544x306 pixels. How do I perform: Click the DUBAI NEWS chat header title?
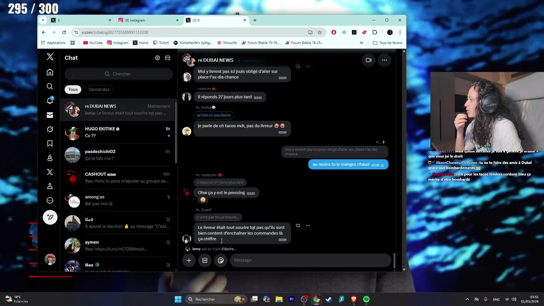coord(215,60)
